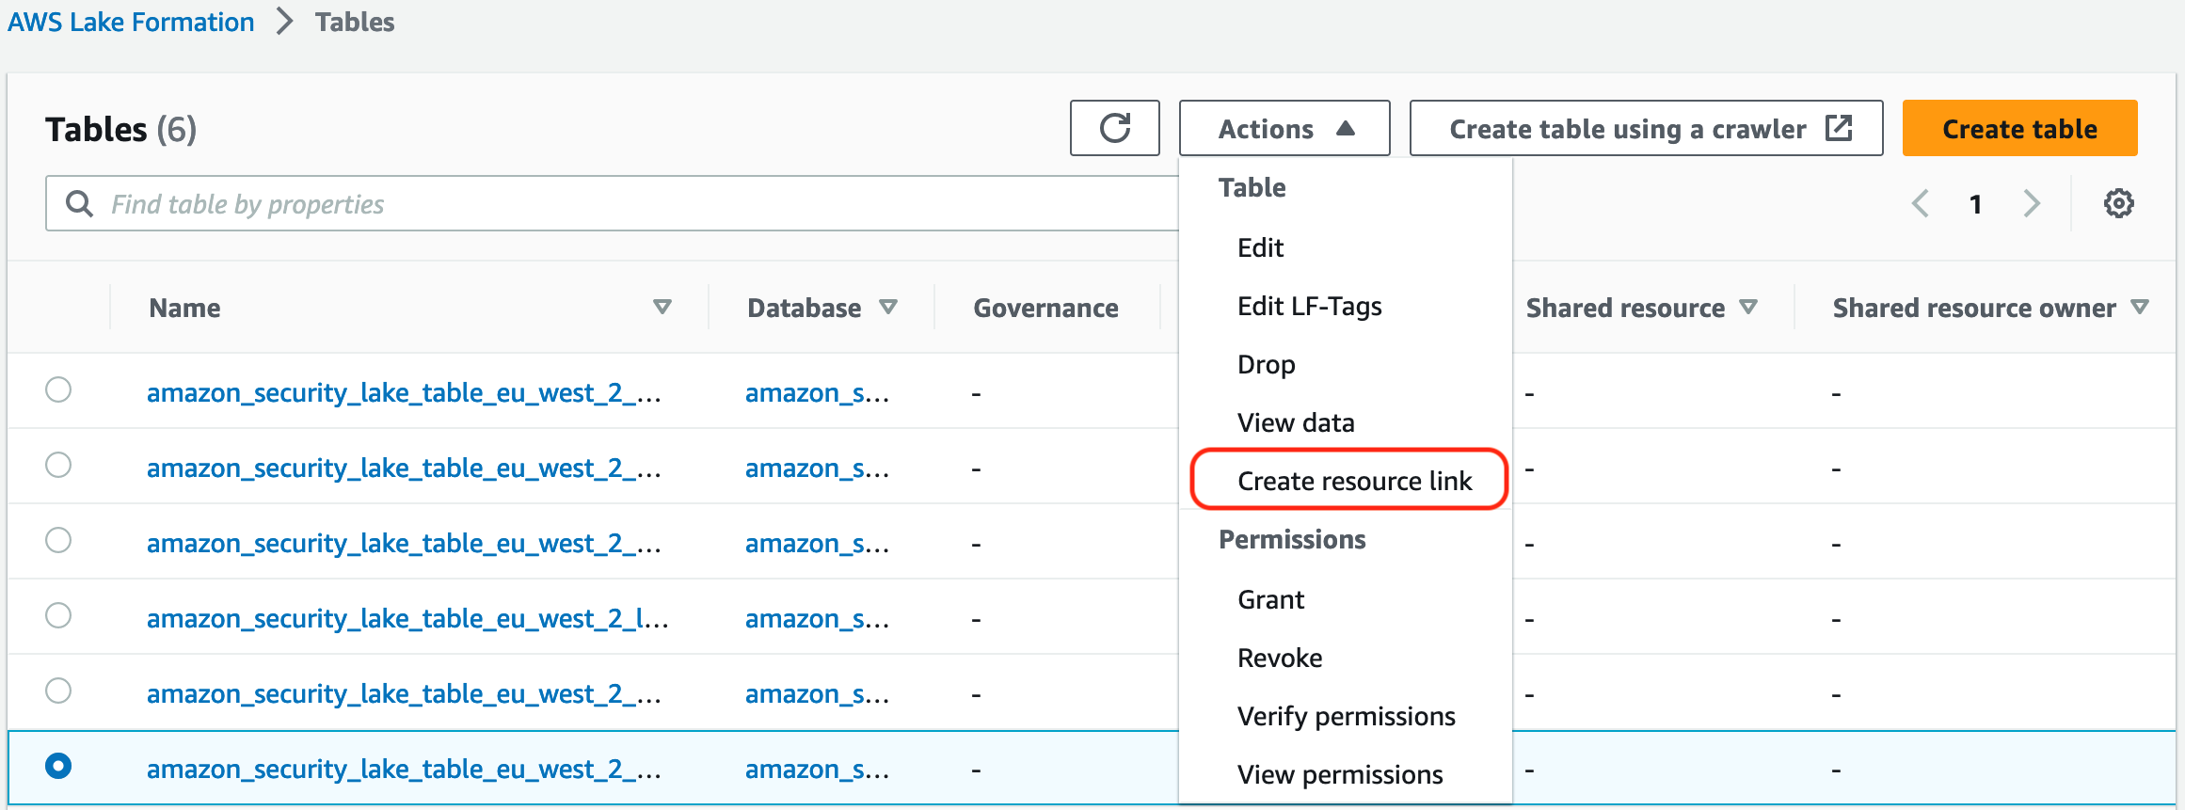Click the Governance column header
Image resolution: width=2185 pixels, height=810 pixels.
1045,308
